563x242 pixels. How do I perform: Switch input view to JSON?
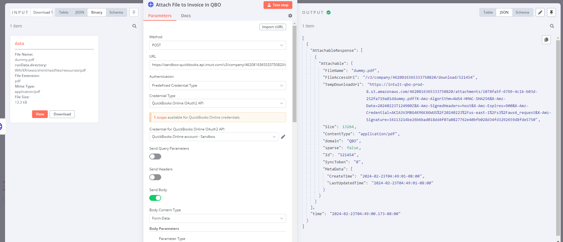click(x=80, y=12)
